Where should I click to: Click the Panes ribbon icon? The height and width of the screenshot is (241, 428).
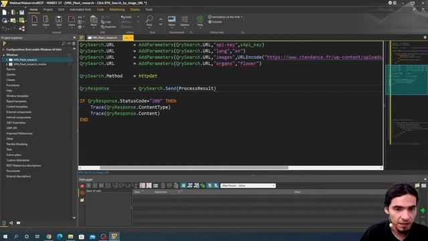point(172,21)
